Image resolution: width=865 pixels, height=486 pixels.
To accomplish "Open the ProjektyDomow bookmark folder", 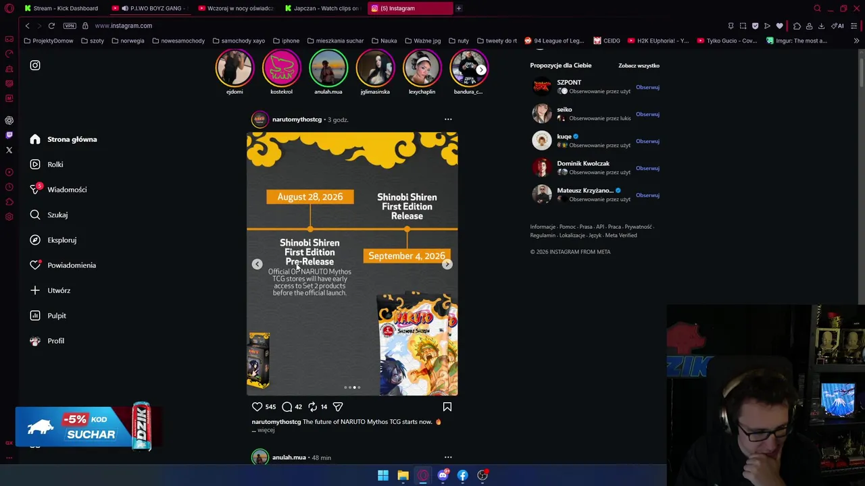I will 48,40.
